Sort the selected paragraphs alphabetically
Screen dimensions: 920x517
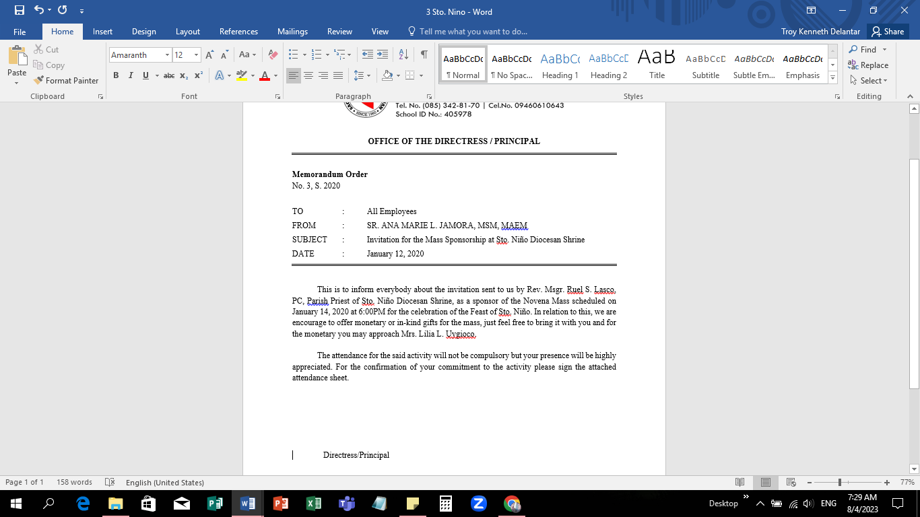403,55
